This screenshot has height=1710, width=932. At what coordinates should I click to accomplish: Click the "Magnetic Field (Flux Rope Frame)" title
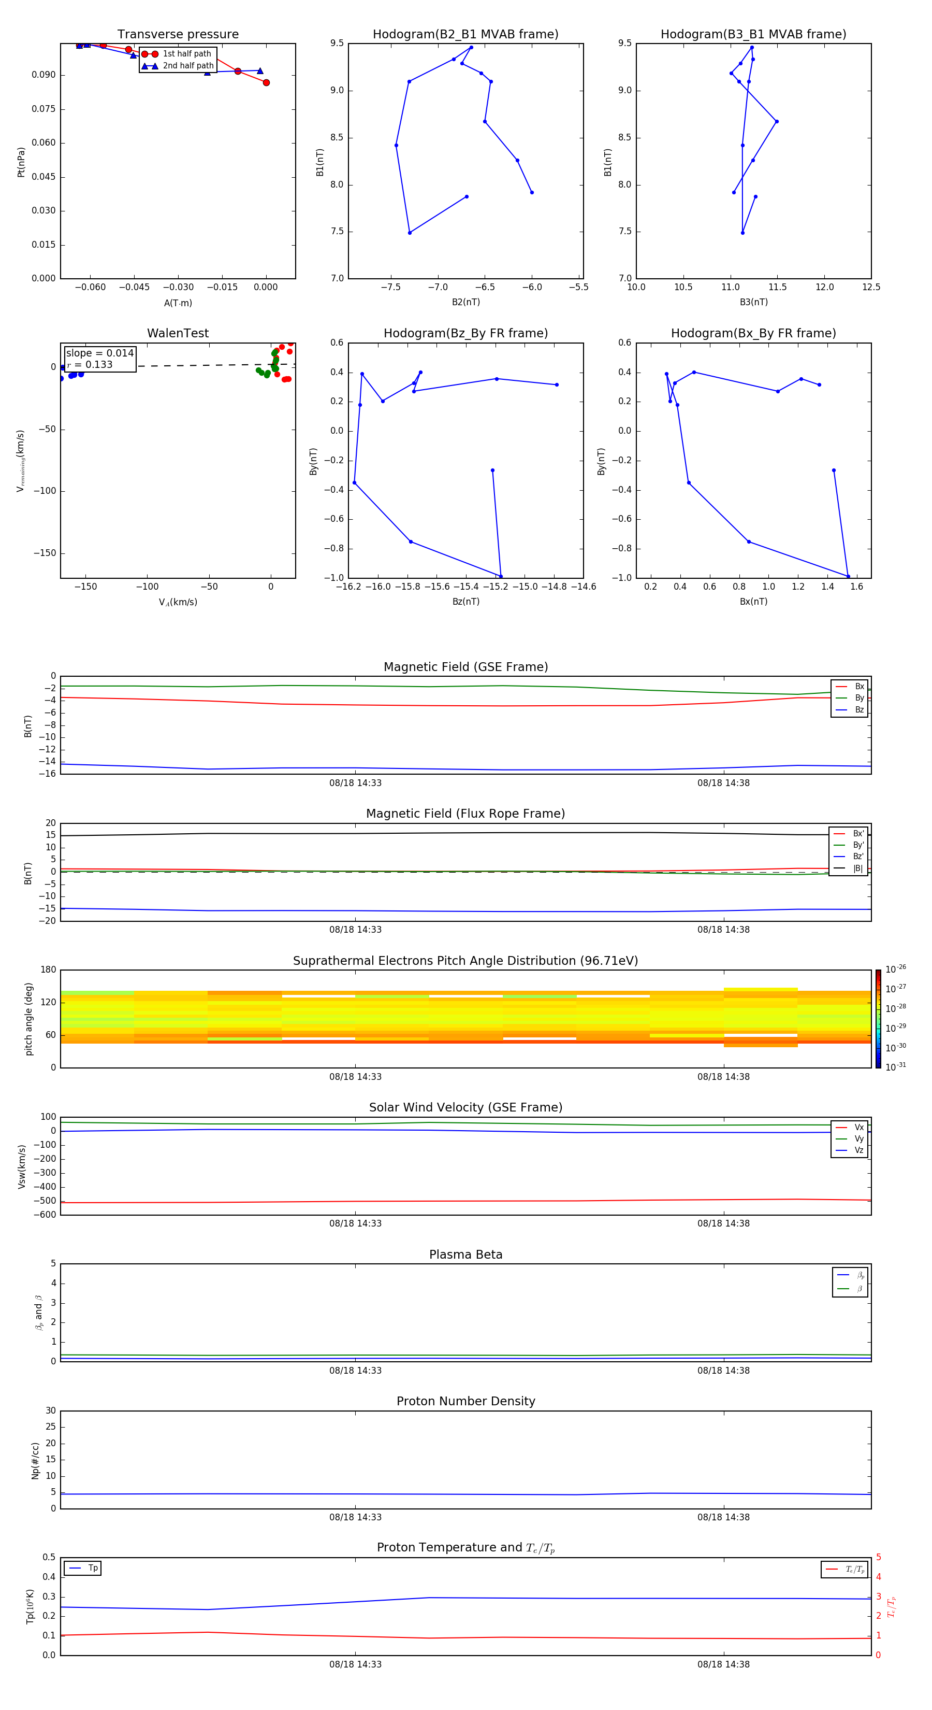(465, 814)
